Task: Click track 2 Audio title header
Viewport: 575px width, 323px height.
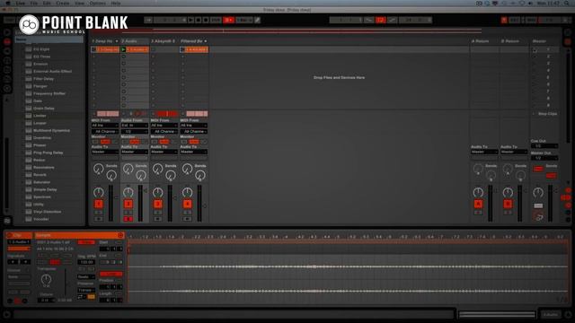Action: point(135,41)
